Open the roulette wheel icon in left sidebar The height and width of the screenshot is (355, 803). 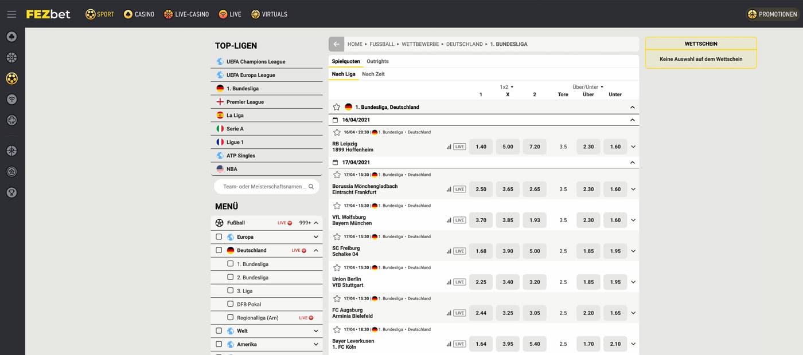pyautogui.click(x=11, y=57)
